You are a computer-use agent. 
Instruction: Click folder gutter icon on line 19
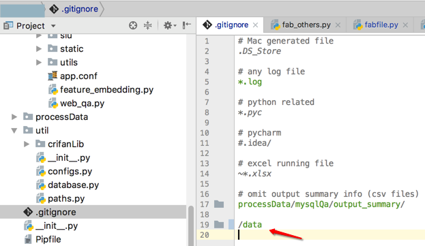tap(219, 224)
